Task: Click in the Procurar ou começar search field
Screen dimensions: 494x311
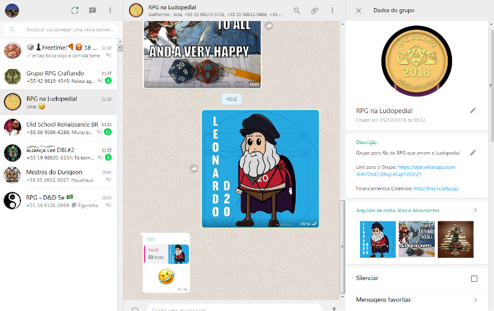Action: click(70, 29)
